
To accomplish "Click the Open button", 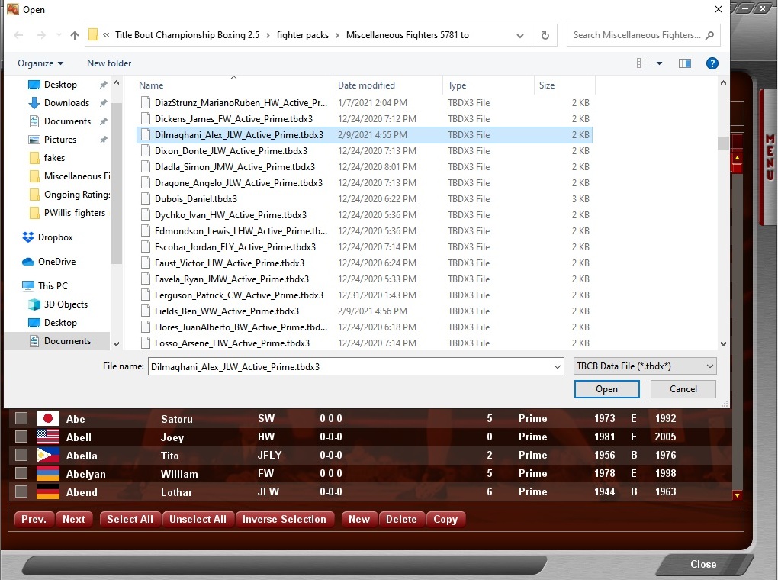I will coord(606,389).
